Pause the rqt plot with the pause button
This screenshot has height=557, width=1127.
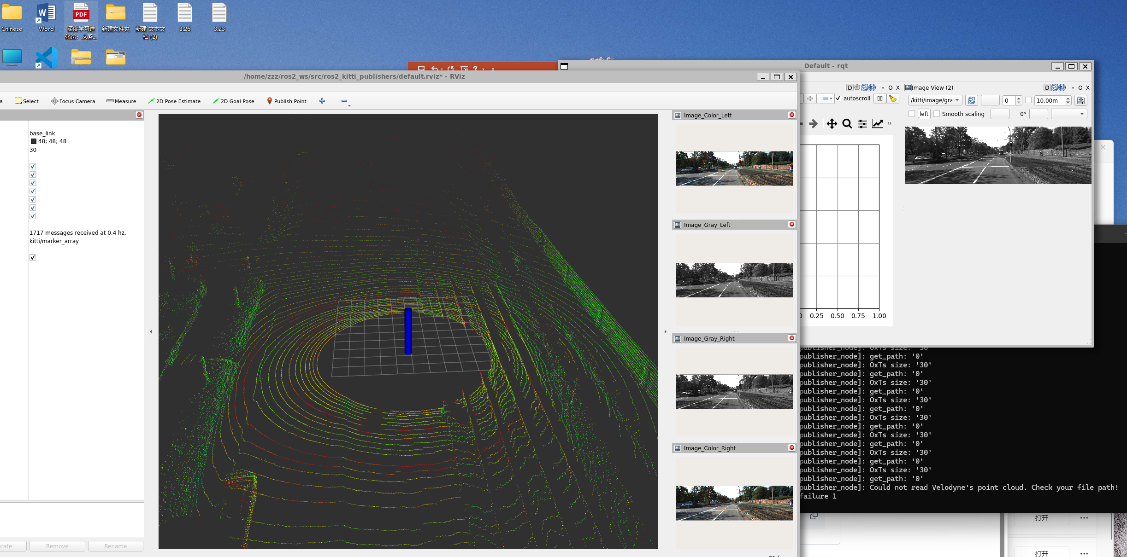tap(880, 99)
